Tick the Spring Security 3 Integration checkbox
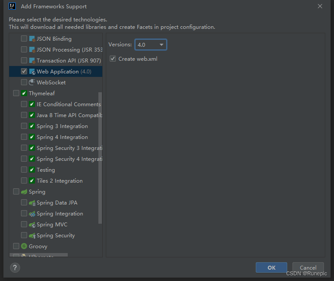The image size is (334, 281). coord(24,148)
